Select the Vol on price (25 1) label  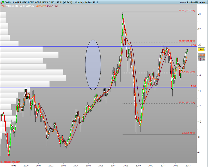16,6
